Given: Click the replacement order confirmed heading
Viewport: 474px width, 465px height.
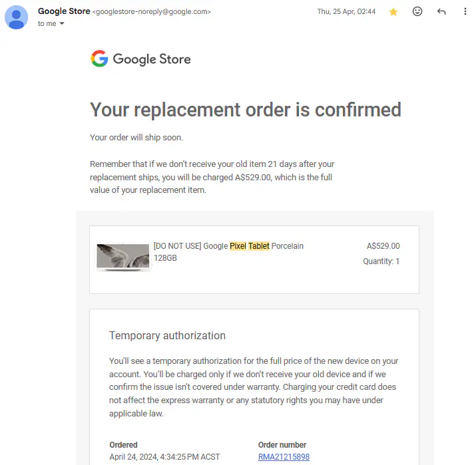Looking at the screenshot, I should (246, 109).
